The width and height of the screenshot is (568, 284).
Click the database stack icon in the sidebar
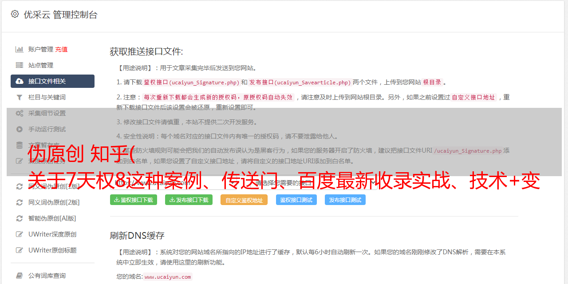tap(20, 145)
